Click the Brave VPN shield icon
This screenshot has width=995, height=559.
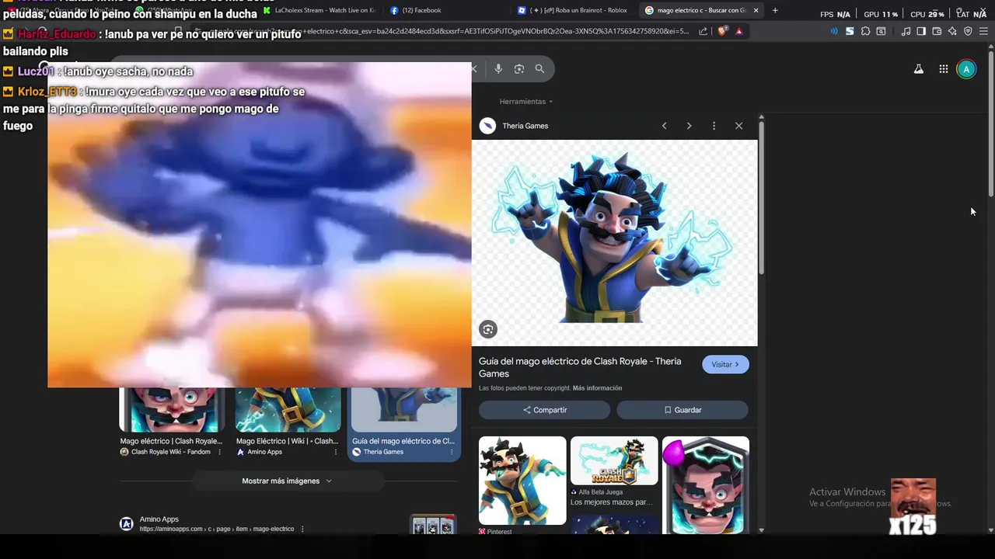[x=968, y=31]
